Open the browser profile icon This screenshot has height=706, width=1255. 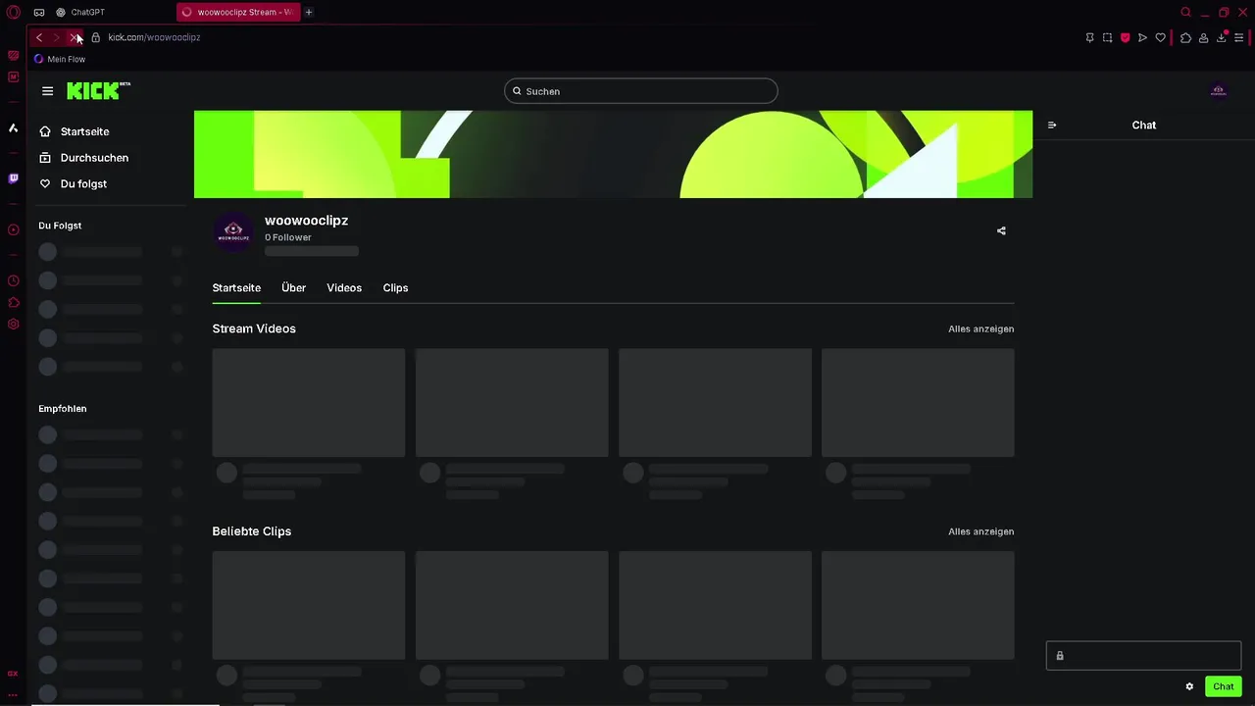point(1203,38)
